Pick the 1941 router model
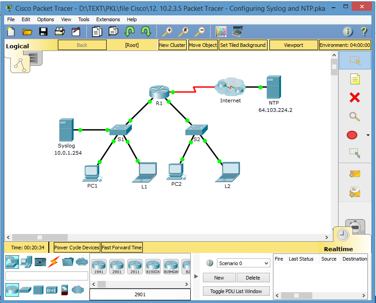 pos(99,267)
